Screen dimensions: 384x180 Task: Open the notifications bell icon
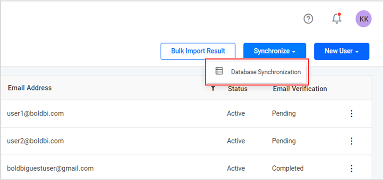(x=337, y=18)
